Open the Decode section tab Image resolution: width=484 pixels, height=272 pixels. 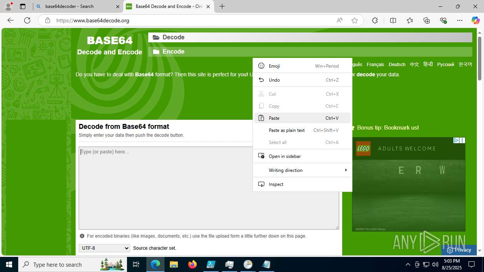(310, 37)
